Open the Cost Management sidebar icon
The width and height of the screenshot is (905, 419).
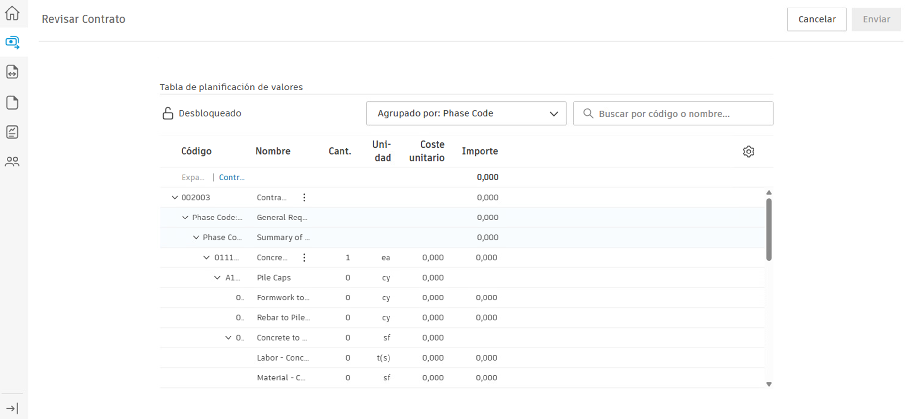(x=12, y=42)
